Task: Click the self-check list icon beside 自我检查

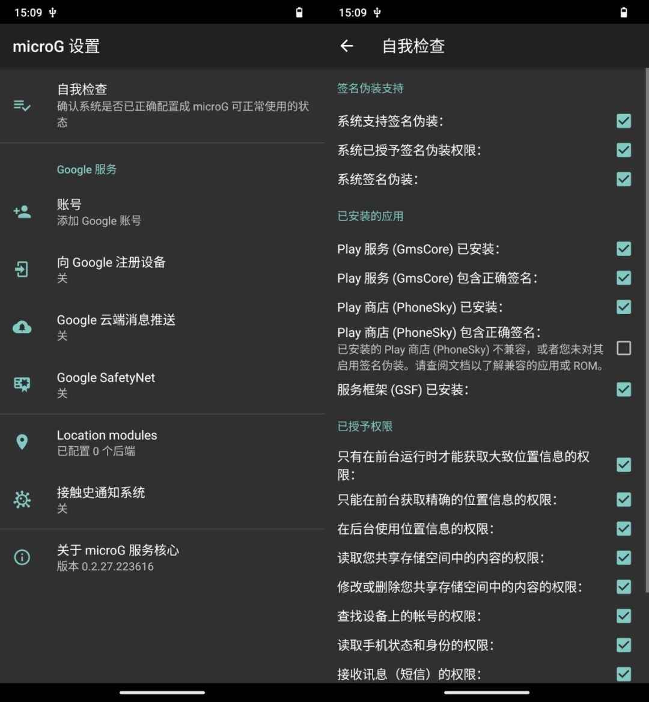Action: click(x=22, y=106)
